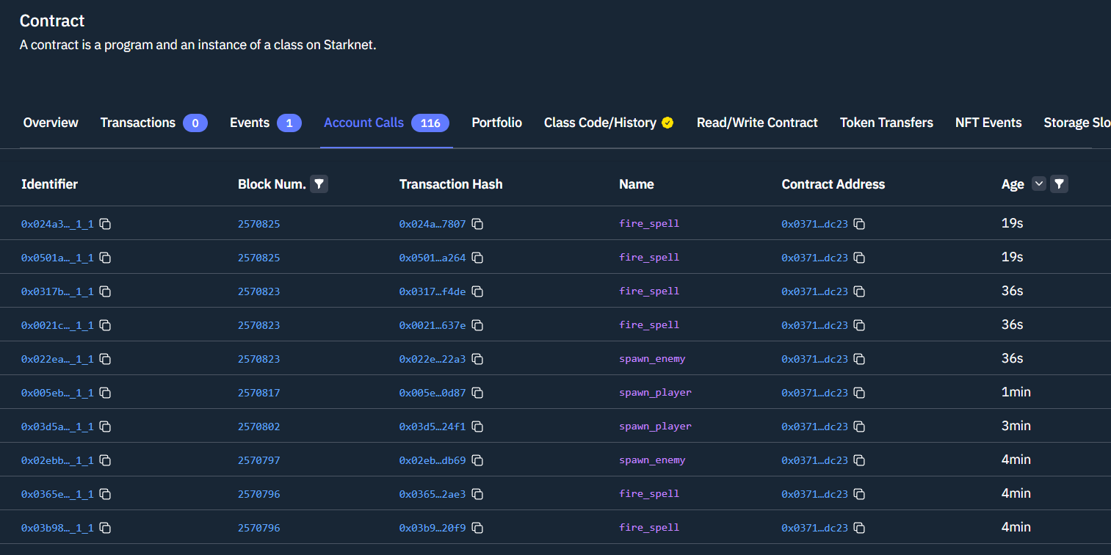1111x555 pixels.
Task: Copy identifier 0x03b98..._1_1
Action: pyautogui.click(x=105, y=528)
